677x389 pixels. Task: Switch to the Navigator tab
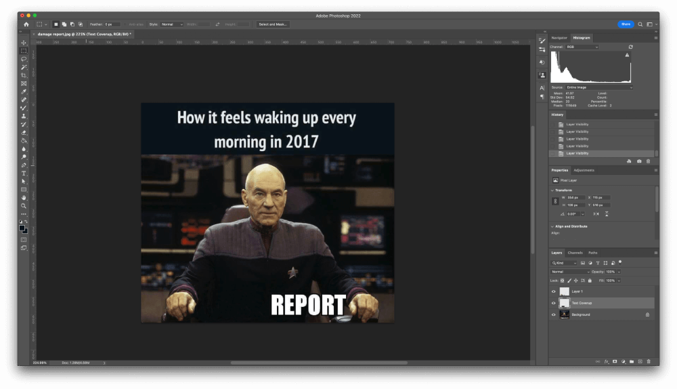pyautogui.click(x=559, y=38)
